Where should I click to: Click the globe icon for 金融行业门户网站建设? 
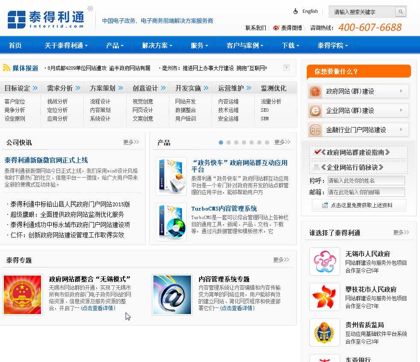click(315, 130)
